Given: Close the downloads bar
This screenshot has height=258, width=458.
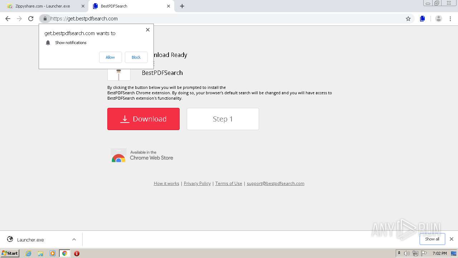Looking at the screenshot, I should pos(452,239).
